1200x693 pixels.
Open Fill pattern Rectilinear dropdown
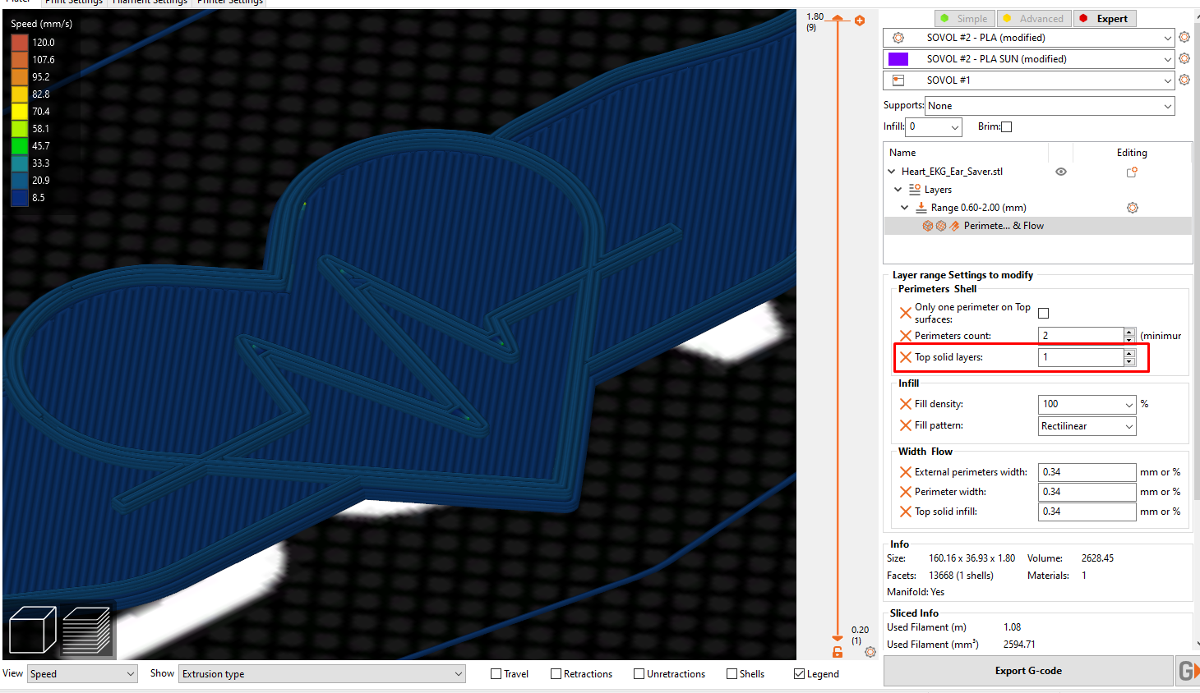(x=1087, y=426)
